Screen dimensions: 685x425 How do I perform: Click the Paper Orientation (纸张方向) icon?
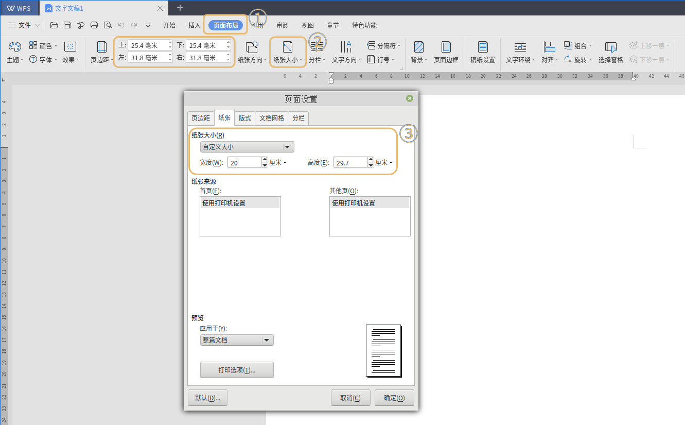tap(252, 47)
